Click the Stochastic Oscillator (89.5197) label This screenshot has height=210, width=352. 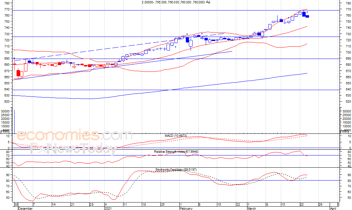tap(176, 170)
